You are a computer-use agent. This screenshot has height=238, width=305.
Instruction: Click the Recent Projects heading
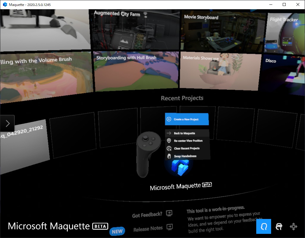tap(182, 98)
